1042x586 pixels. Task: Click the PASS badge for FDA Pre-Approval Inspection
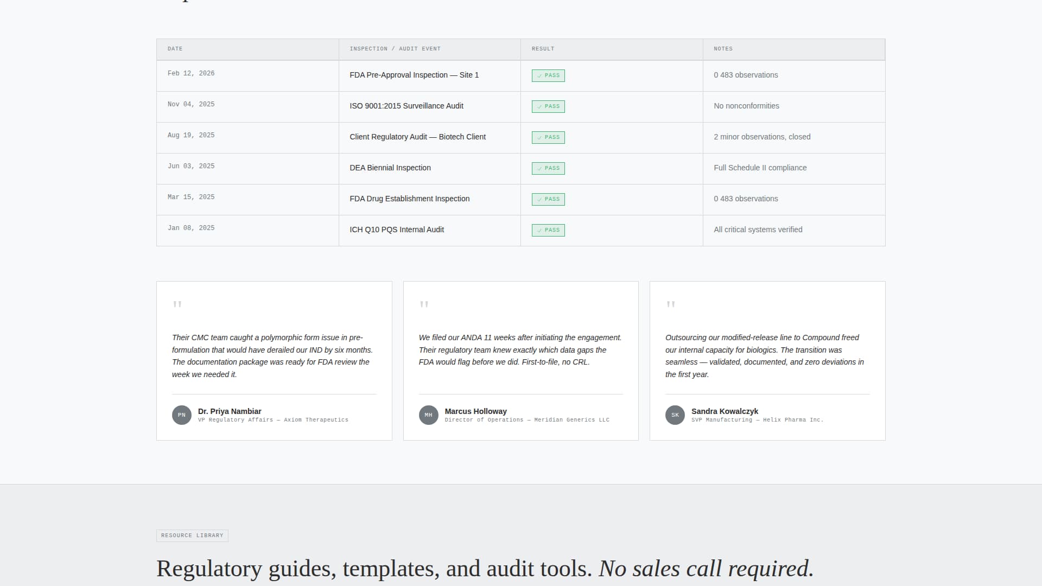tap(548, 75)
